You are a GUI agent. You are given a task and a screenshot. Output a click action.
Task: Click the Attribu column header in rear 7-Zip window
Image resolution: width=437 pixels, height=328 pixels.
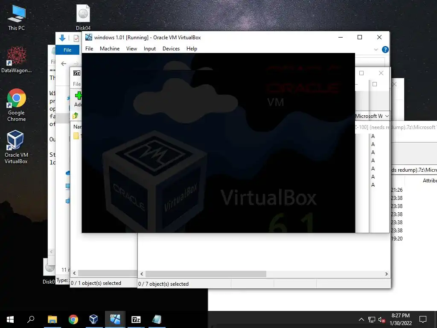click(429, 181)
